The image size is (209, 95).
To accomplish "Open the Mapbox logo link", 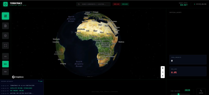I will 18,77.
